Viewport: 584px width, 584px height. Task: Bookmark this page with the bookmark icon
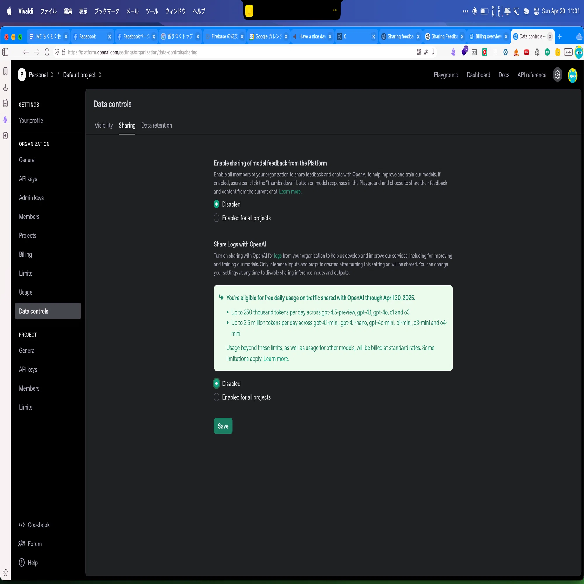[x=433, y=52]
